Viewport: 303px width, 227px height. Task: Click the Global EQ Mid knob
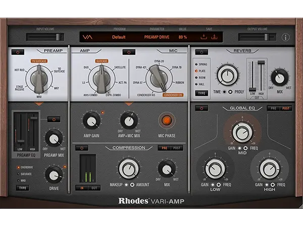pos(242,132)
